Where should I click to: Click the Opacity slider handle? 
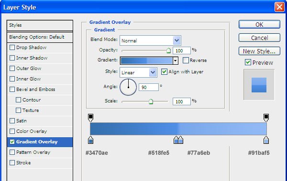tap(168, 50)
